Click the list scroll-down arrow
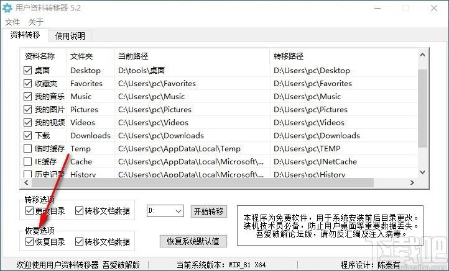This screenshot has width=449, height=271. pyautogui.click(x=423, y=172)
